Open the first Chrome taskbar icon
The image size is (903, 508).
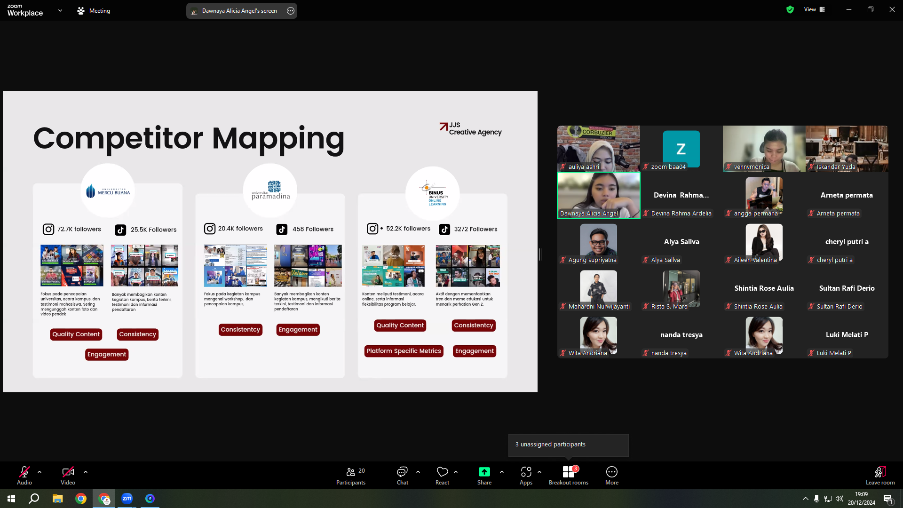tap(81, 499)
